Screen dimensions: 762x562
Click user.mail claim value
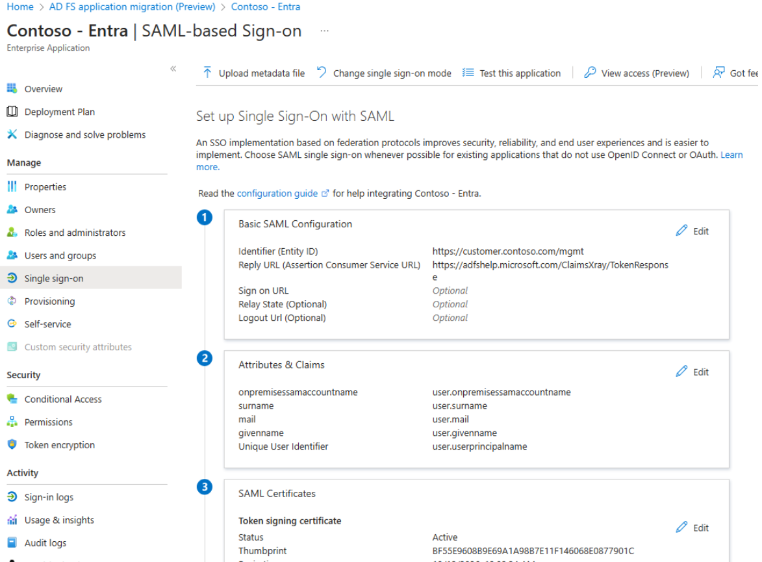tap(450, 419)
